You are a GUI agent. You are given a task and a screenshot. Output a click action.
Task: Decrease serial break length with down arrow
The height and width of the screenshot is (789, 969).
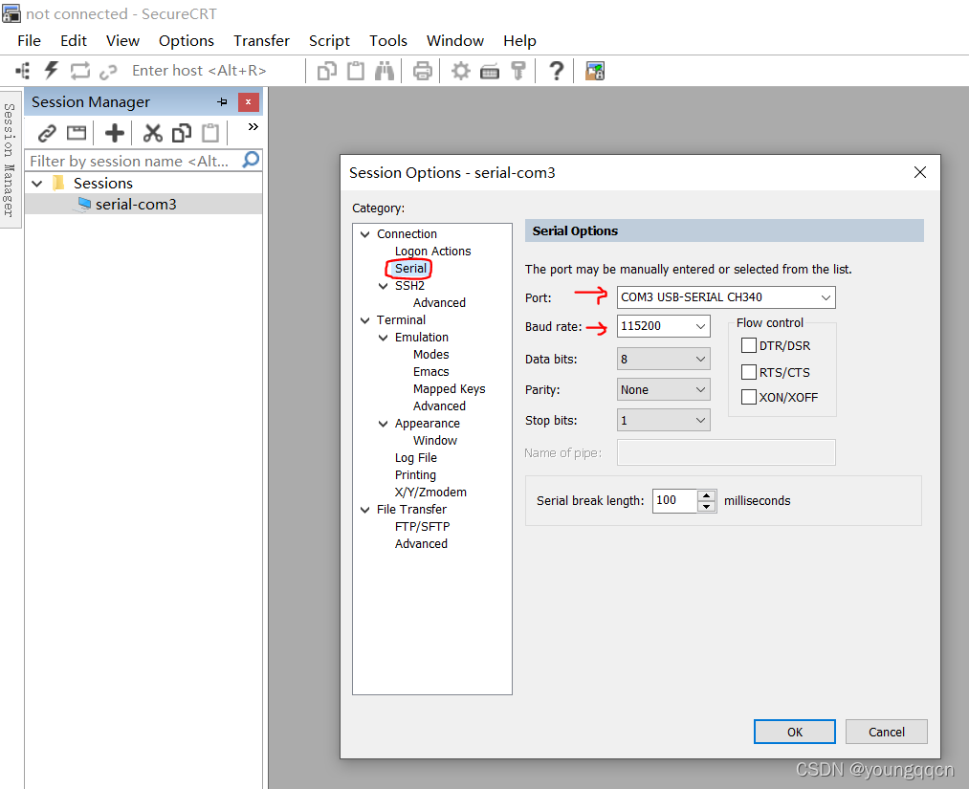706,507
